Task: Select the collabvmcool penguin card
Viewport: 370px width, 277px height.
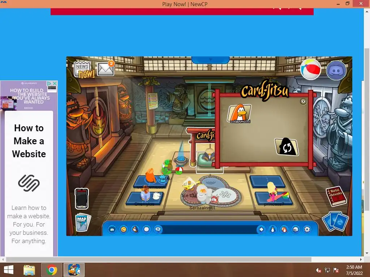Action: tap(240, 114)
